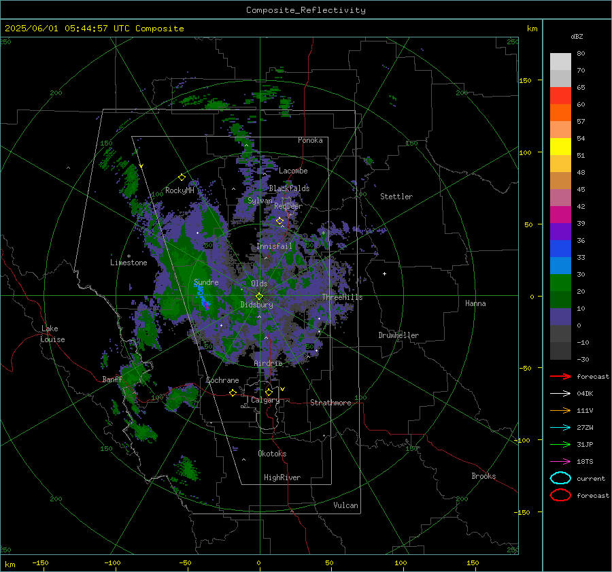The width and height of the screenshot is (612, 572).
Task: Click the Stettler label
Action: [x=396, y=197]
